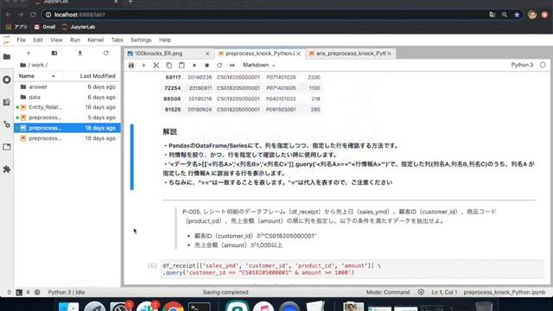Open the data folder

[x=67, y=97]
